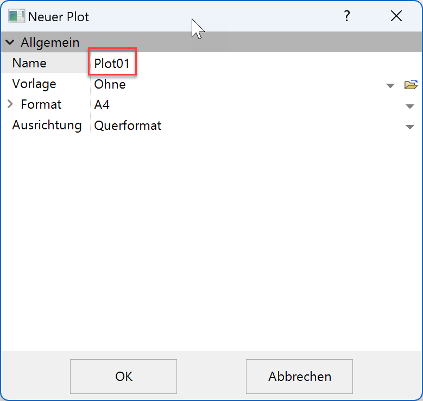Confirm with the OK button
This screenshot has width=423, height=401.
pyautogui.click(x=123, y=376)
